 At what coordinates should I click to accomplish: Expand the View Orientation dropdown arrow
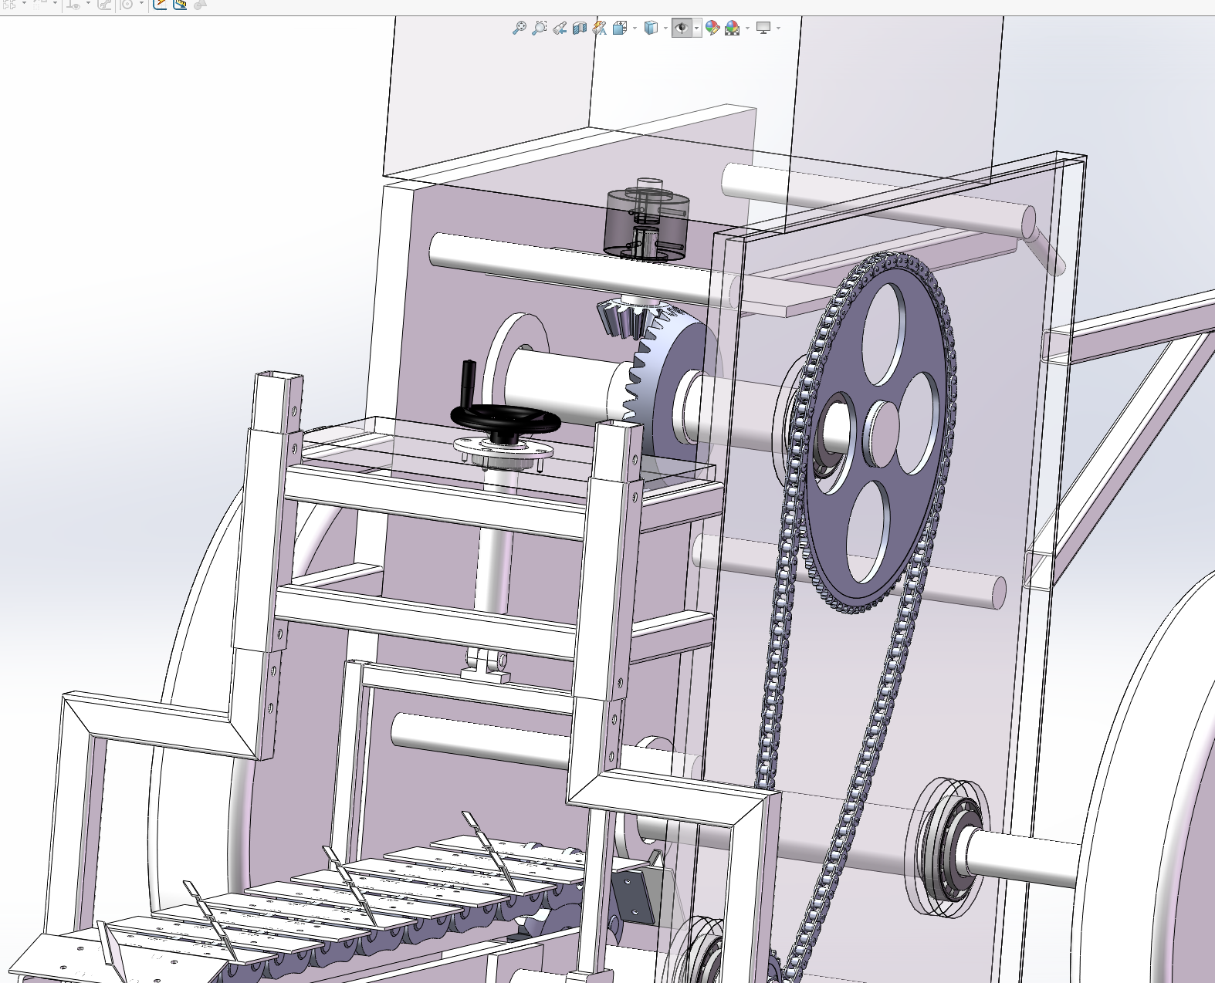click(635, 28)
